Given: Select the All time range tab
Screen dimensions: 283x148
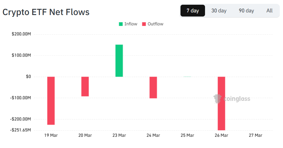Looking at the screenshot, I should click(269, 11).
